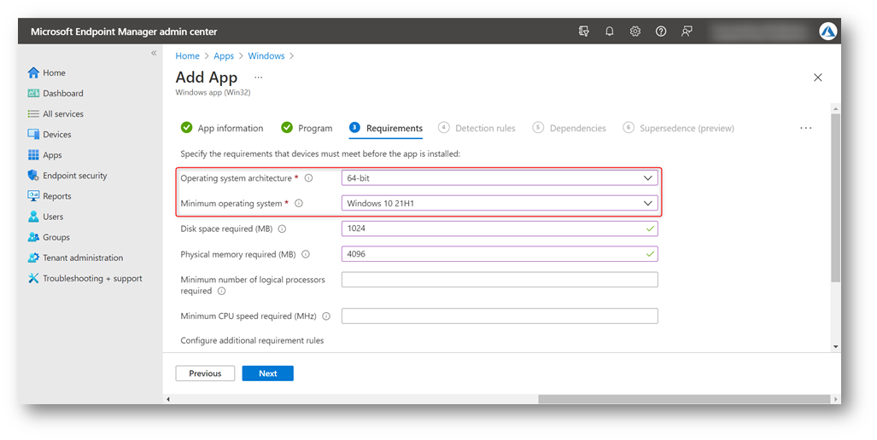Click the horizontal scroll right arrow

point(836,399)
